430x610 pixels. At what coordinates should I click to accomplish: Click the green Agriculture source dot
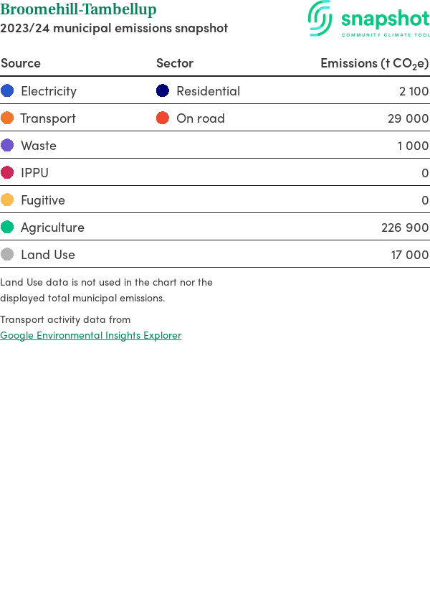7,227
